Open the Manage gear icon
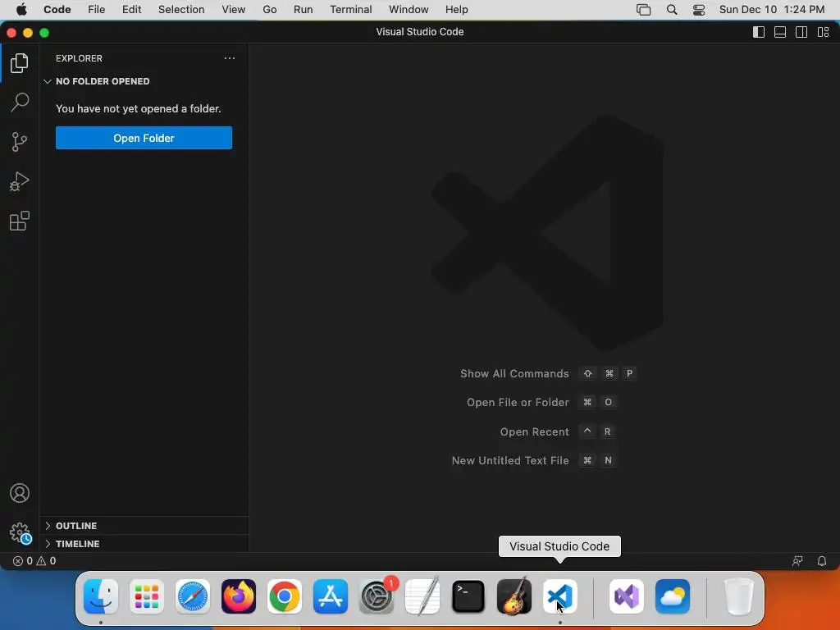840x630 pixels. click(x=21, y=533)
